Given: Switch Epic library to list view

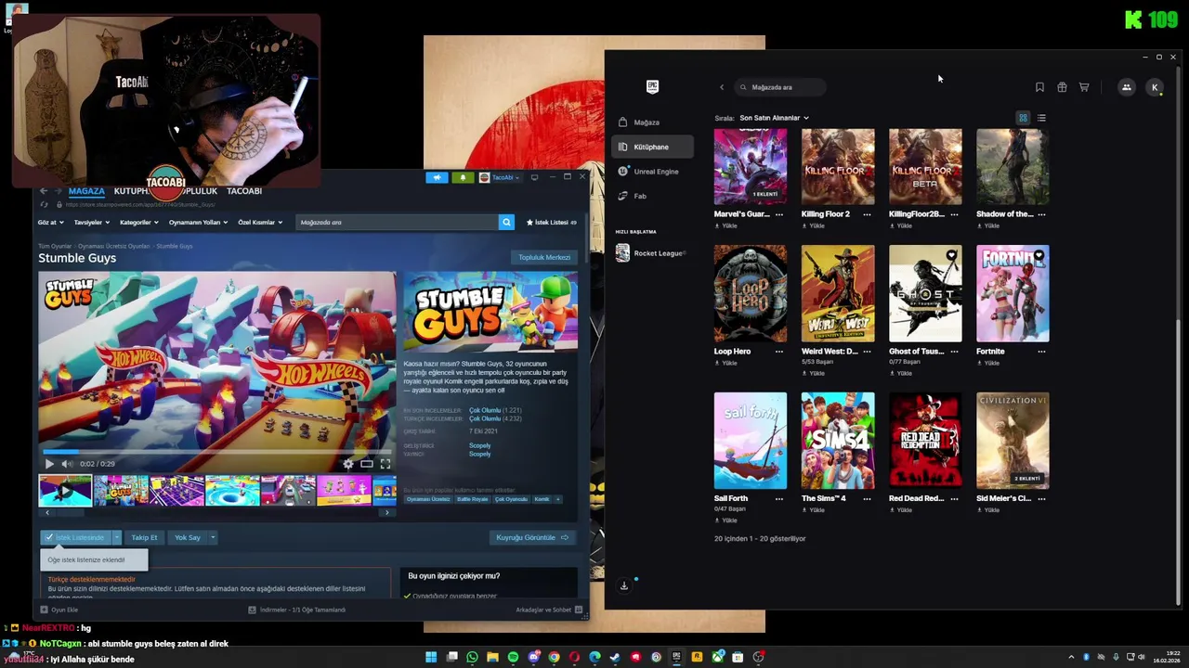Looking at the screenshot, I should coord(1041,118).
